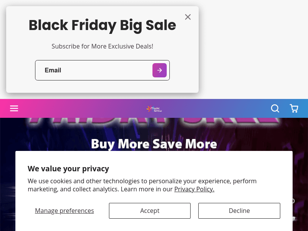Viewport: 308px width, 231px height.
Task: Click the Buy More Save More banner text
Action: [x=154, y=144]
